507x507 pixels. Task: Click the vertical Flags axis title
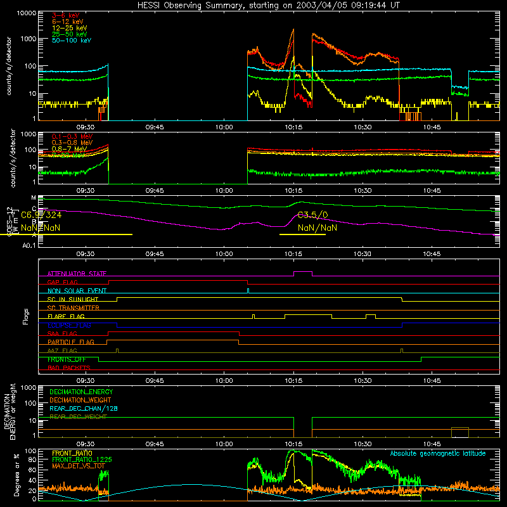pyautogui.click(x=25, y=316)
